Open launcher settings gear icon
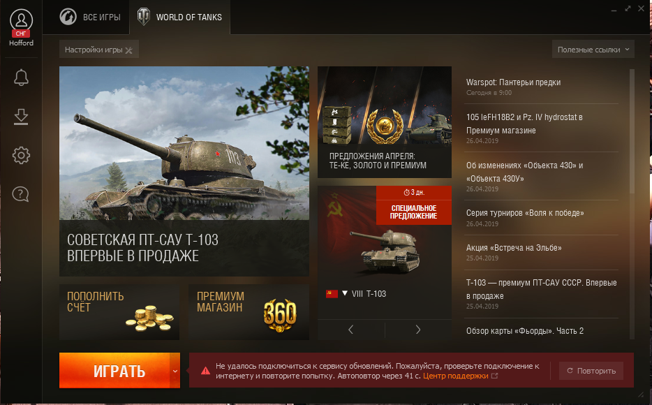 coord(21,156)
